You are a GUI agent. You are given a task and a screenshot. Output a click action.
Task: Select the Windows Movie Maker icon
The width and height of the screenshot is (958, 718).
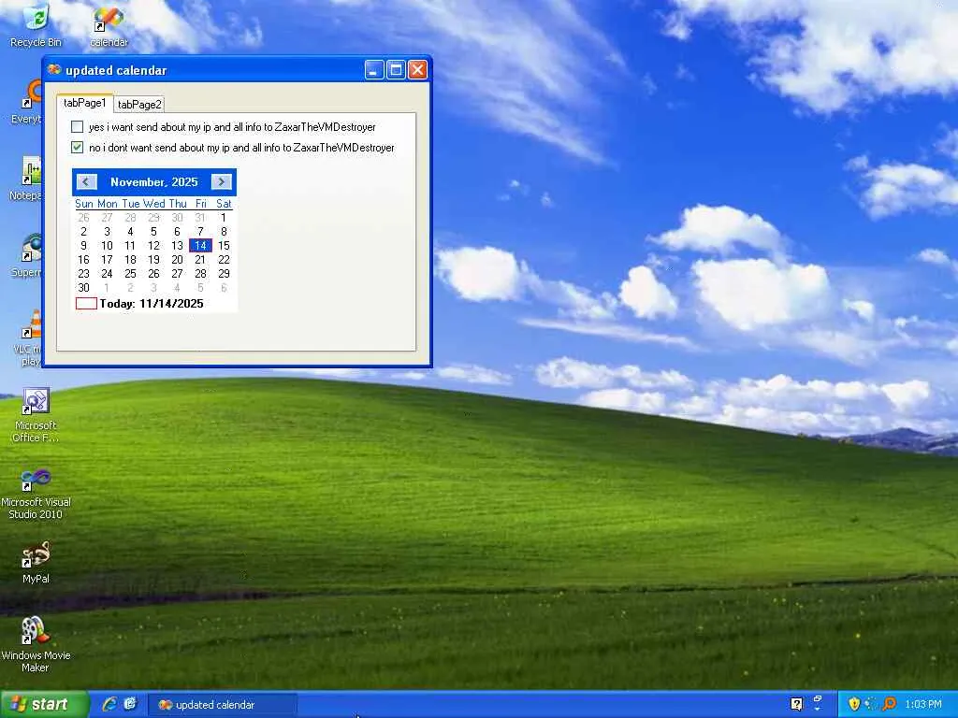[x=36, y=645]
